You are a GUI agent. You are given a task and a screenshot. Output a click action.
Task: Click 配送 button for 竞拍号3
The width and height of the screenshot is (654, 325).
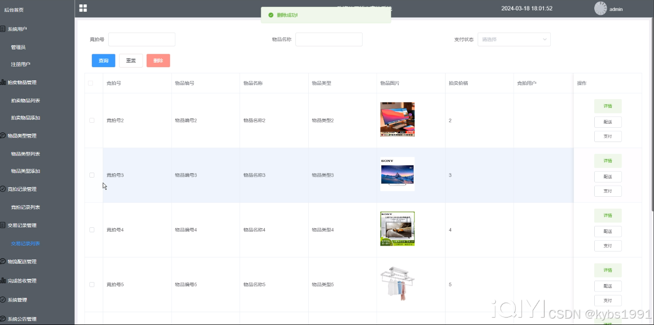[x=608, y=177]
